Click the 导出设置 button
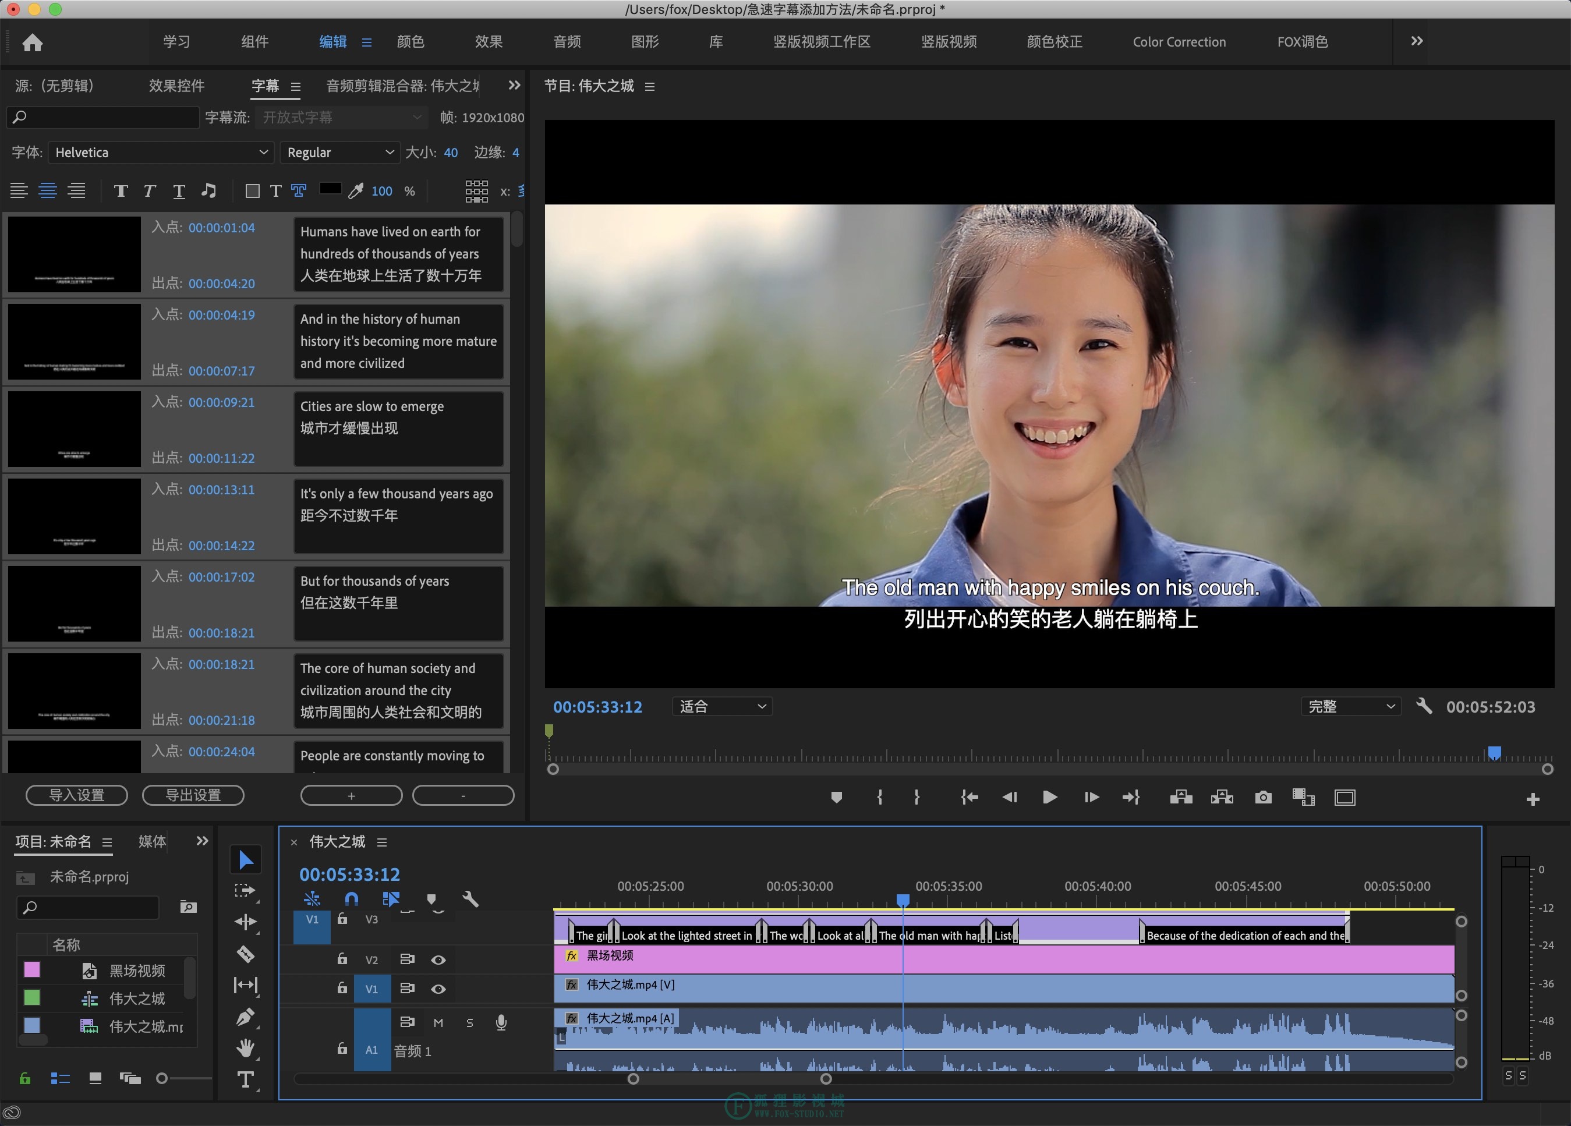1571x1126 pixels. point(193,795)
